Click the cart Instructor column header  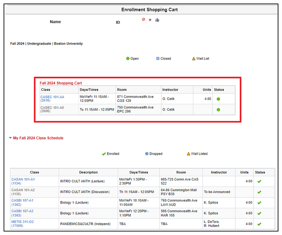(x=170, y=90)
